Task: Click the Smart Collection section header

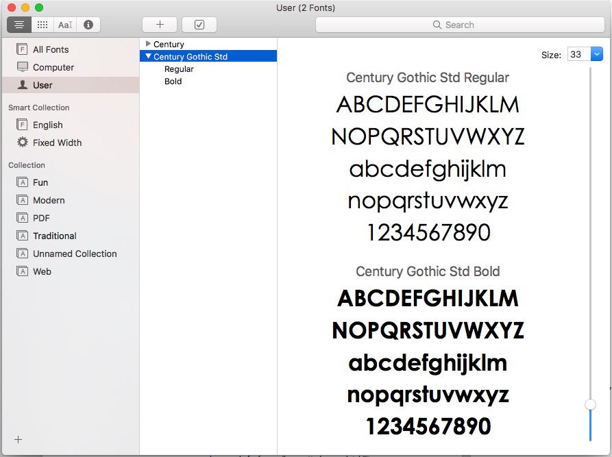Action: [39, 108]
